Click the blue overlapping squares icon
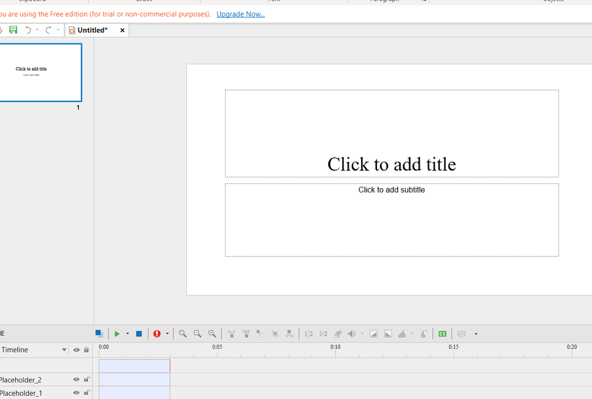 coord(99,334)
